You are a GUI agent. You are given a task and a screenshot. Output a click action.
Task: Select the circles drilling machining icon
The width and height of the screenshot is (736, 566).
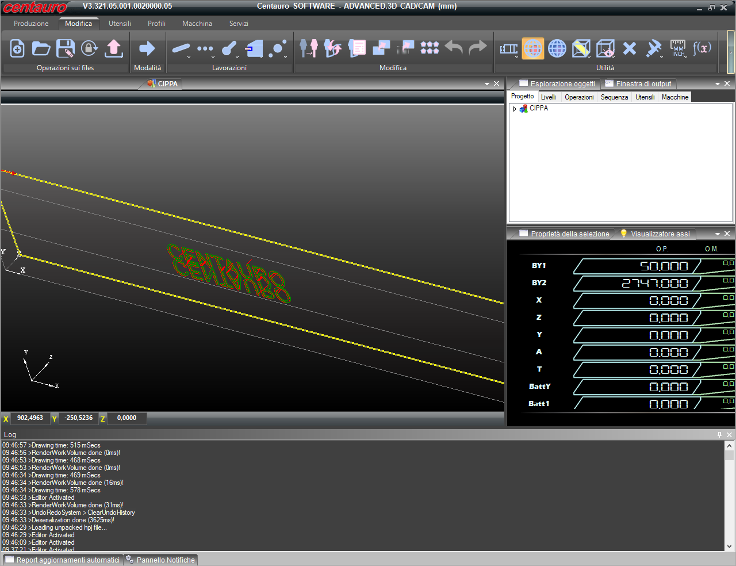click(x=278, y=49)
